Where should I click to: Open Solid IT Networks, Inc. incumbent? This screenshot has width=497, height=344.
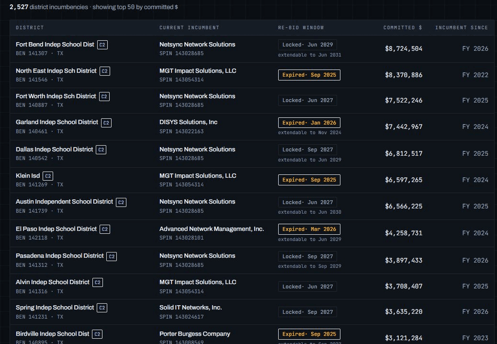pyautogui.click(x=191, y=308)
